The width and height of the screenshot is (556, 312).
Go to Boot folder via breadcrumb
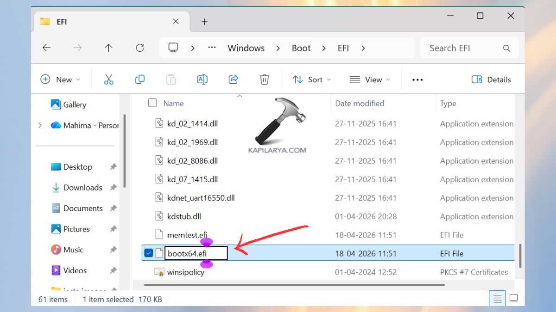[301, 48]
